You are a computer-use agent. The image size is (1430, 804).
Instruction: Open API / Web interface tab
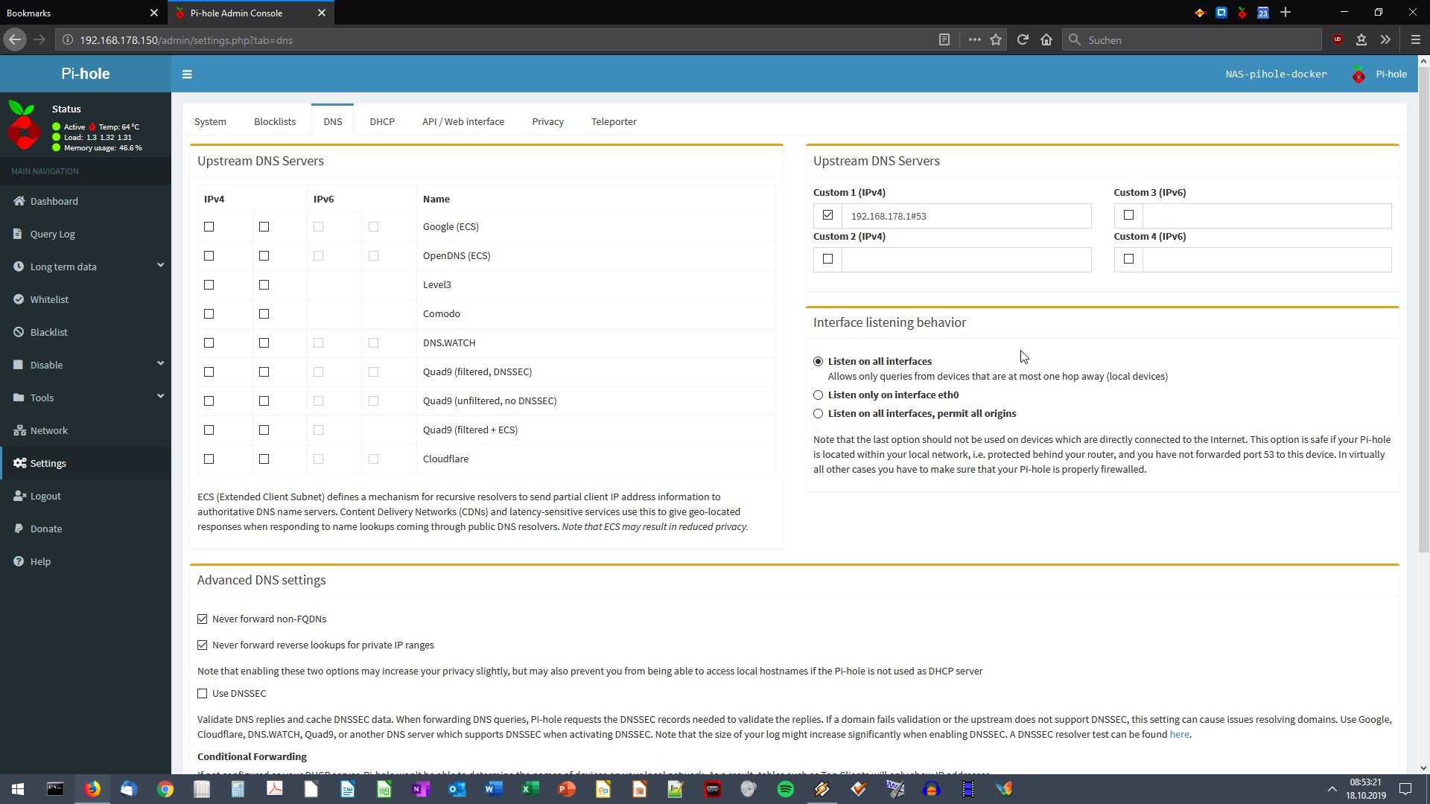pos(463,121)
